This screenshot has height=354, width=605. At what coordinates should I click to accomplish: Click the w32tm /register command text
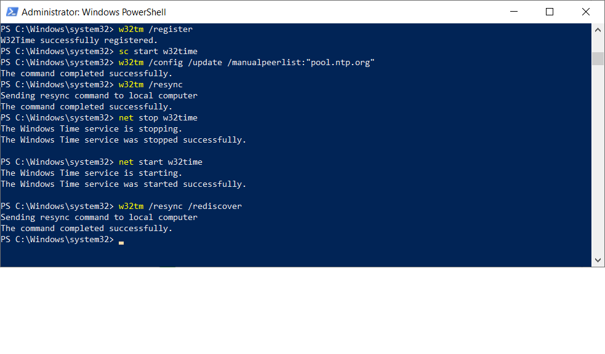point(156,29)
